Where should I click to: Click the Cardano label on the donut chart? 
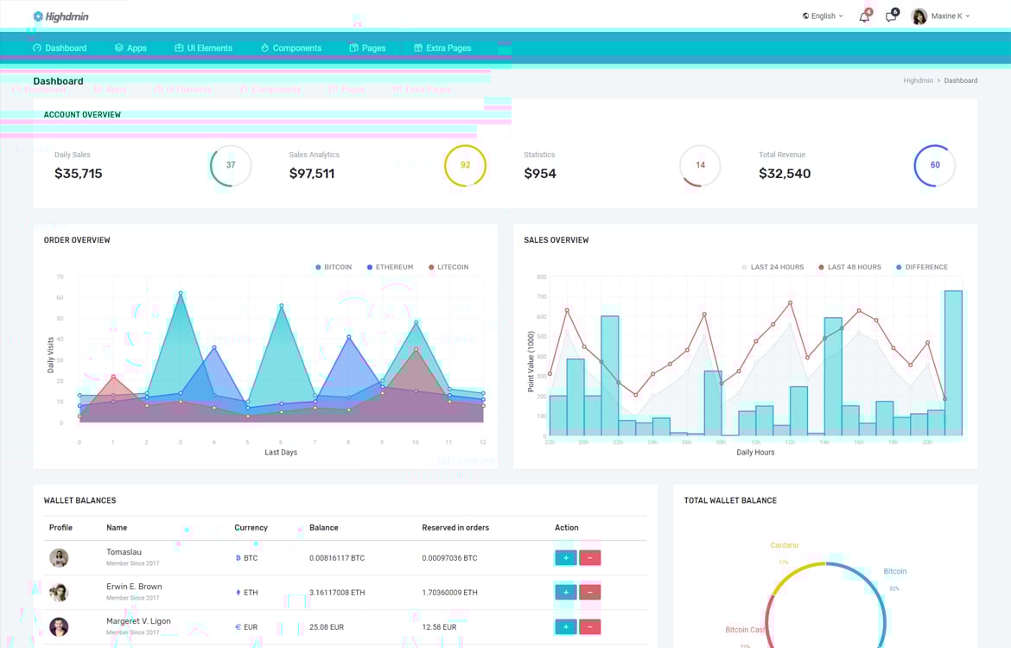tap(784, 545)
